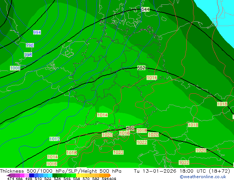Click the 1016 label next to the 560 label

124,133
